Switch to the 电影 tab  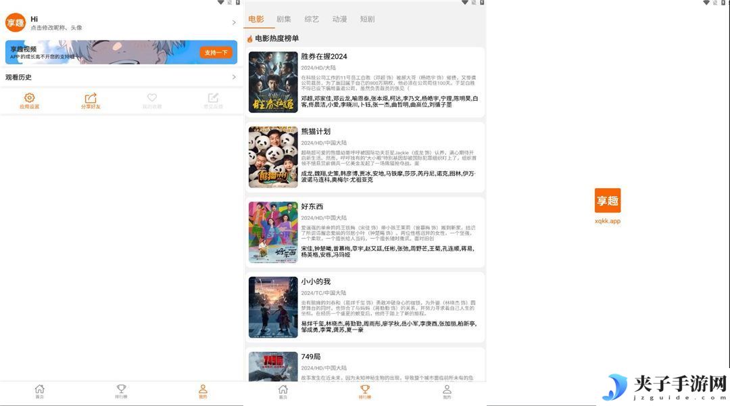click(256, 19)
